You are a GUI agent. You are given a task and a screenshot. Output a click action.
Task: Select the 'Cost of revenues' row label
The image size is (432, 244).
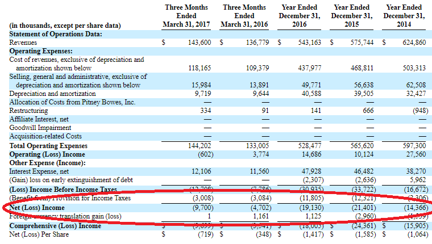tap(77, 64)
